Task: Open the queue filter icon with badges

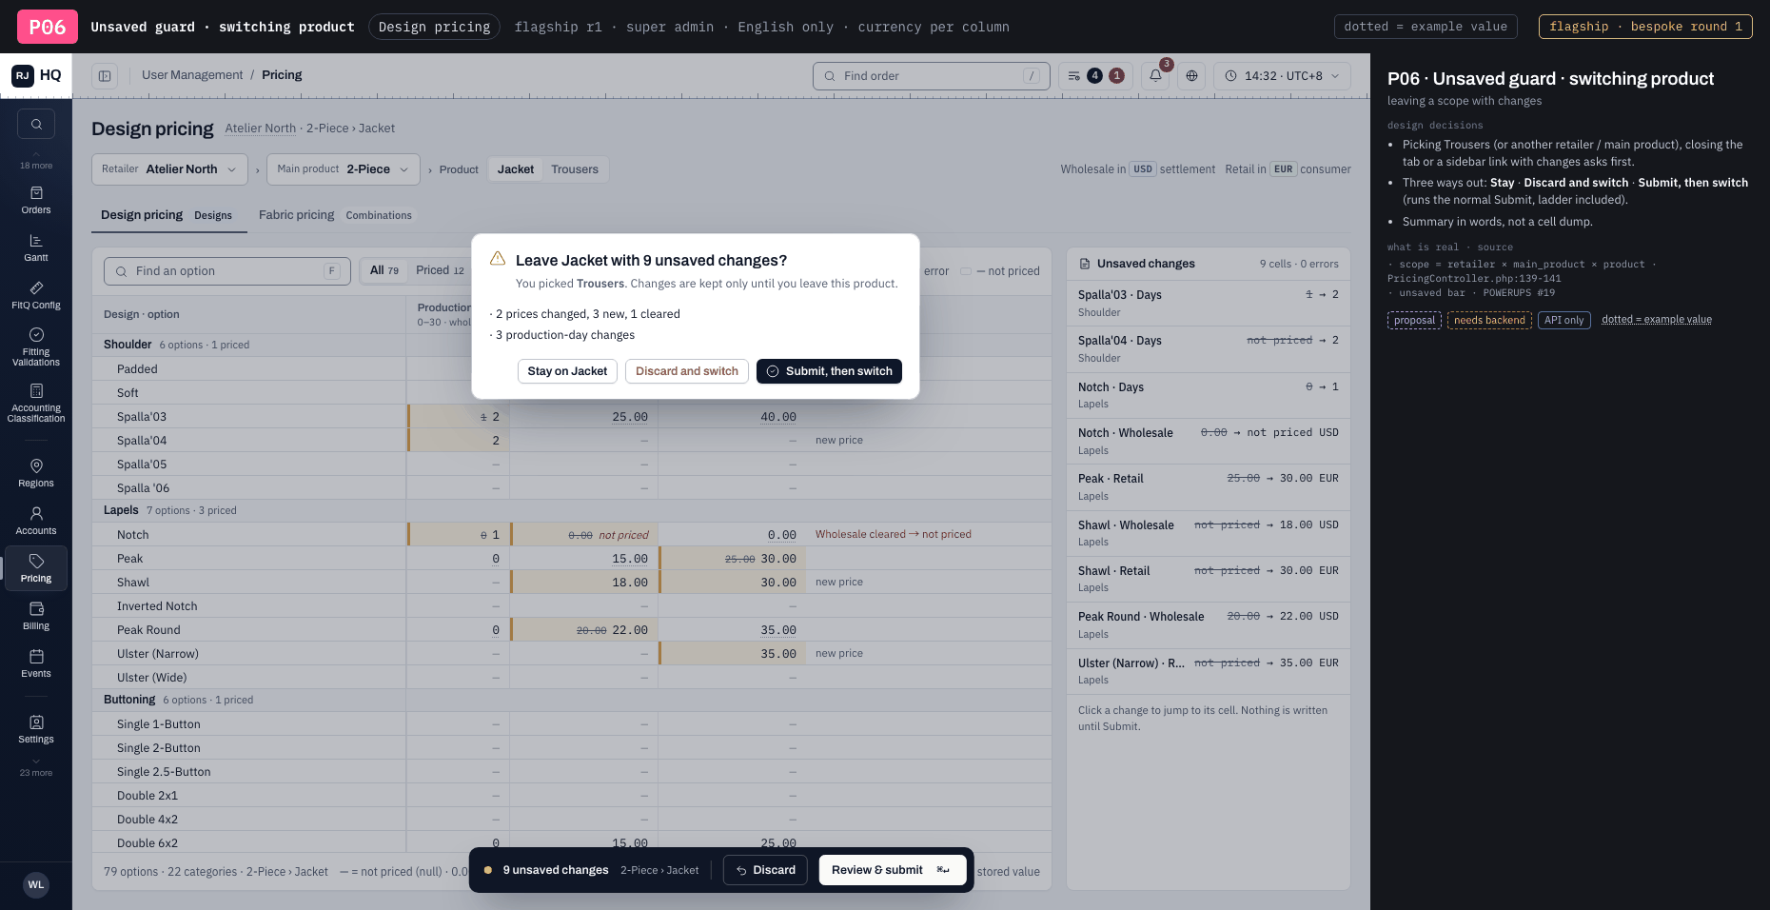Action: tap(1095, 76)
